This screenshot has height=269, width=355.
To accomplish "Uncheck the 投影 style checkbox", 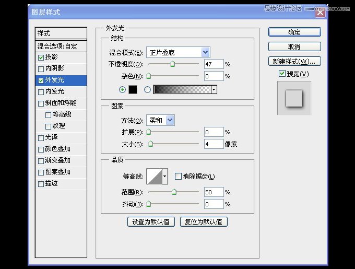I will tap(41, 57).
